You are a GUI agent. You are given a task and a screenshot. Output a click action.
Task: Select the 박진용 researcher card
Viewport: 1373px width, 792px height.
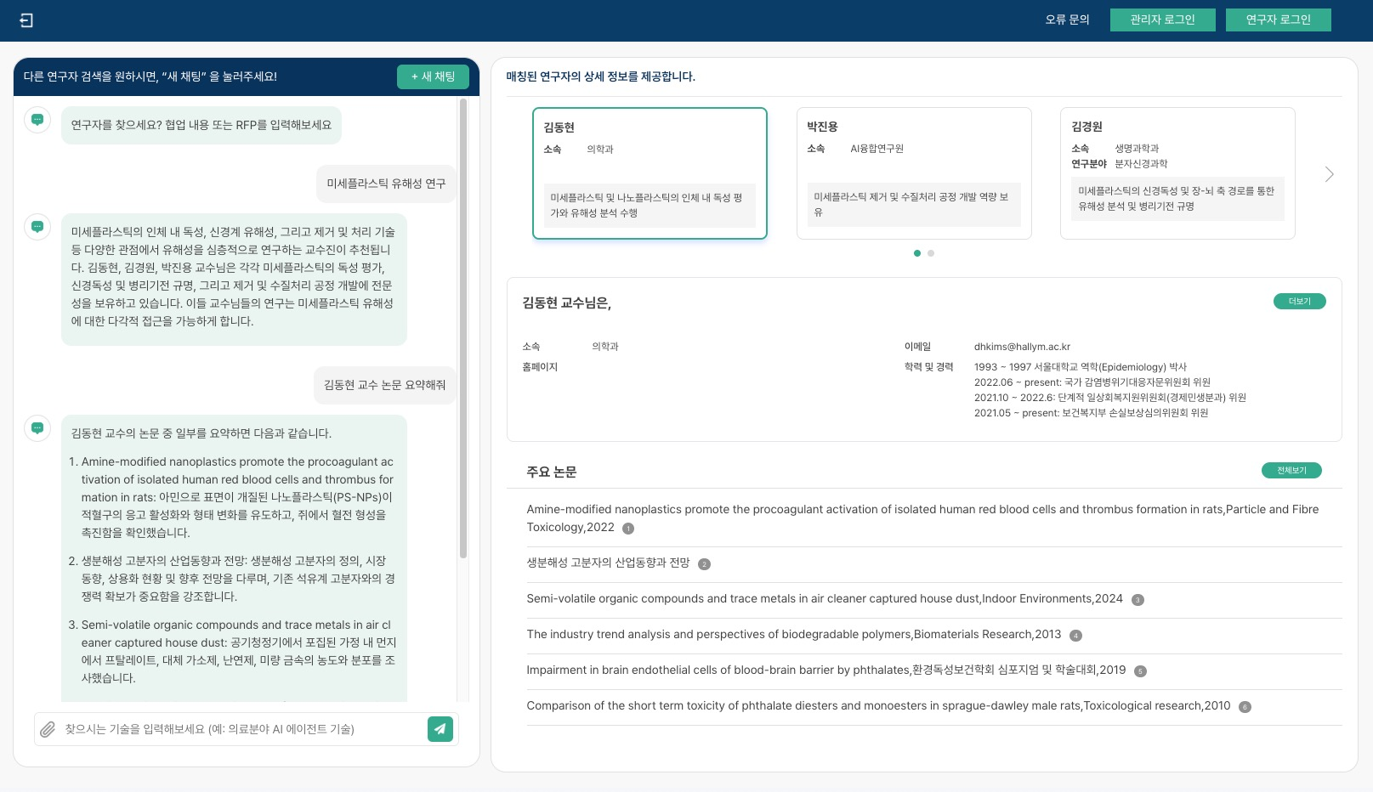[x=914, y=173]
